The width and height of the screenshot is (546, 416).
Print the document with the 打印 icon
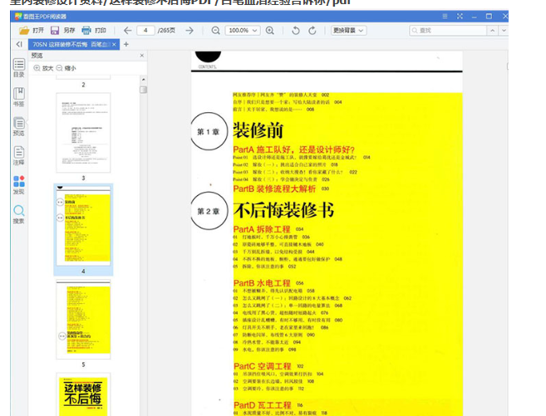click(x=86, y=31)
